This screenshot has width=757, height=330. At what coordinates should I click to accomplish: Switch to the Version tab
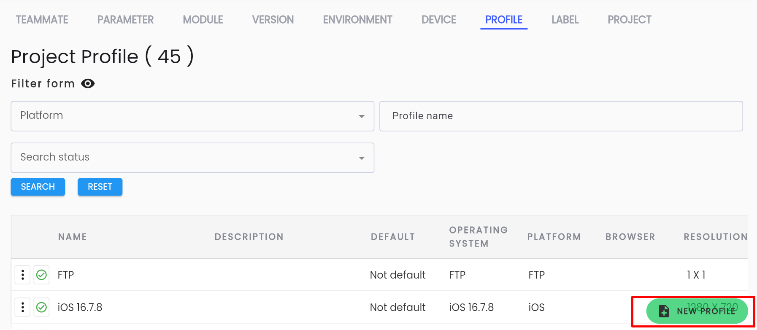(x=273, y=20)
